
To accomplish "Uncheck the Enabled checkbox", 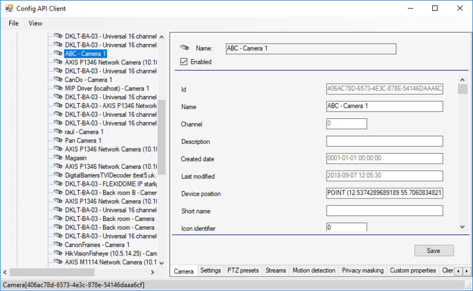I will (x=184, y=62).
